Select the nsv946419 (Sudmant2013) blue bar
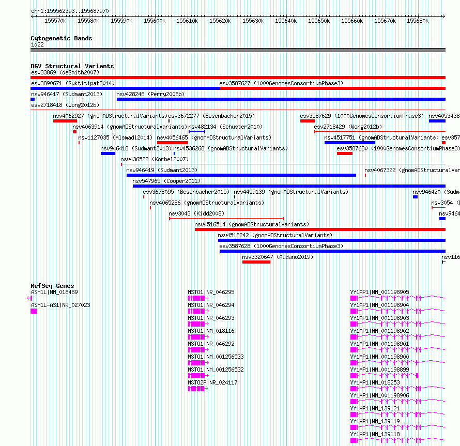 point(241,175)
